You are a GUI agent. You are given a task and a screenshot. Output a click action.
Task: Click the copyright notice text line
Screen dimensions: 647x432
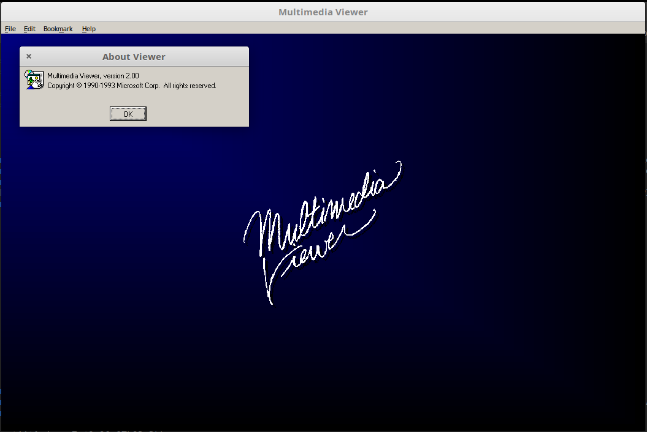tap(131, 86)
